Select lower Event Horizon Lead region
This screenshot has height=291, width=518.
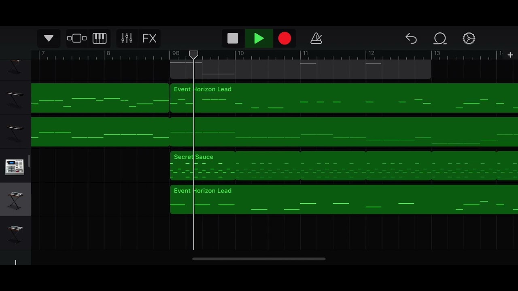[344, 200]
